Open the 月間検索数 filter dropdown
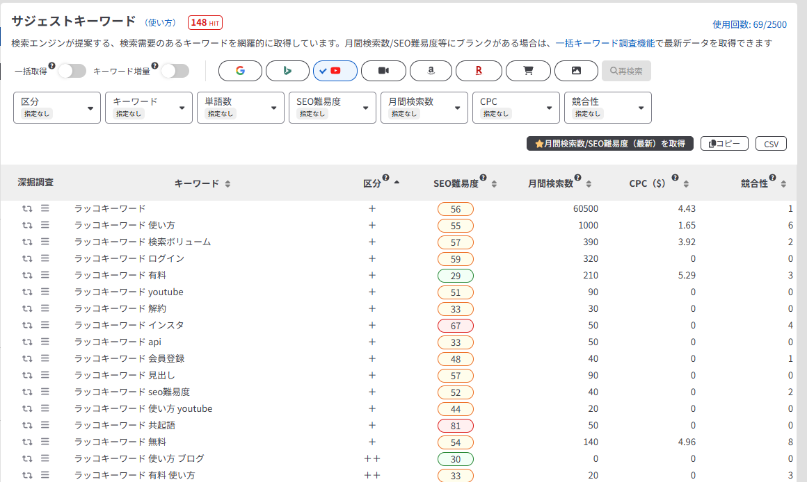This screenshot has width=807, height=482. point(424,108)
